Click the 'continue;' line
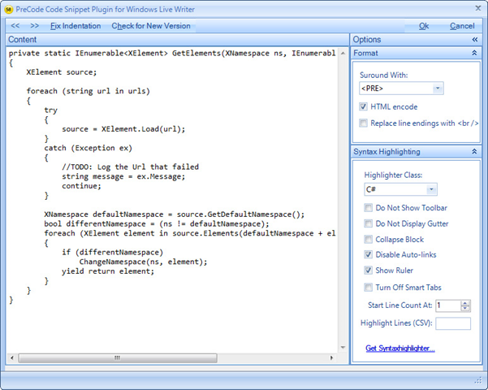This screenshot has height=390, width=488. 81,186
